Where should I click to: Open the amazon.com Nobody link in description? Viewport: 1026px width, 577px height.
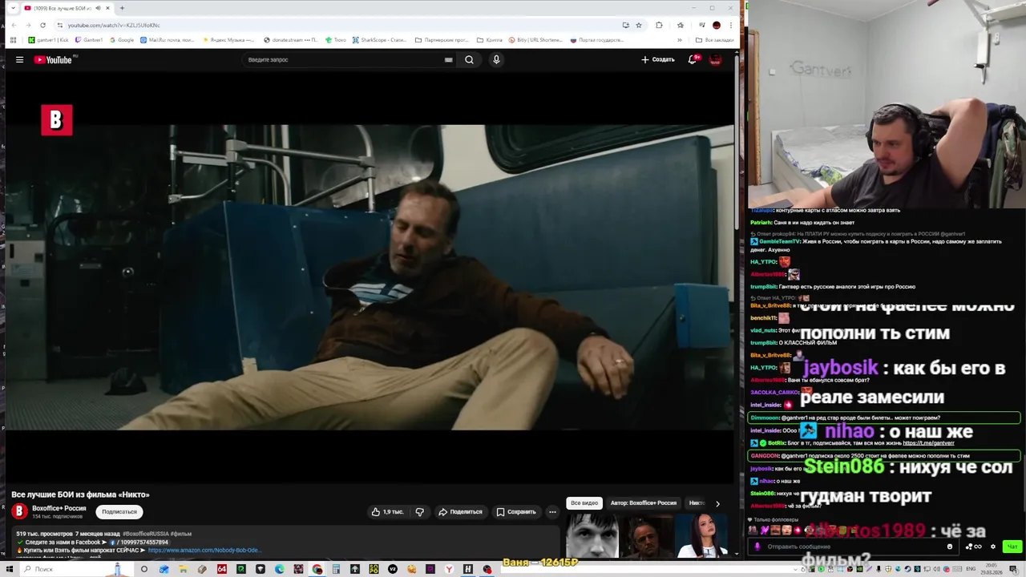click(204, 551)
